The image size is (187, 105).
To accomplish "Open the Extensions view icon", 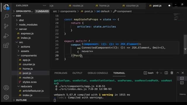I will tap(6, 45).
